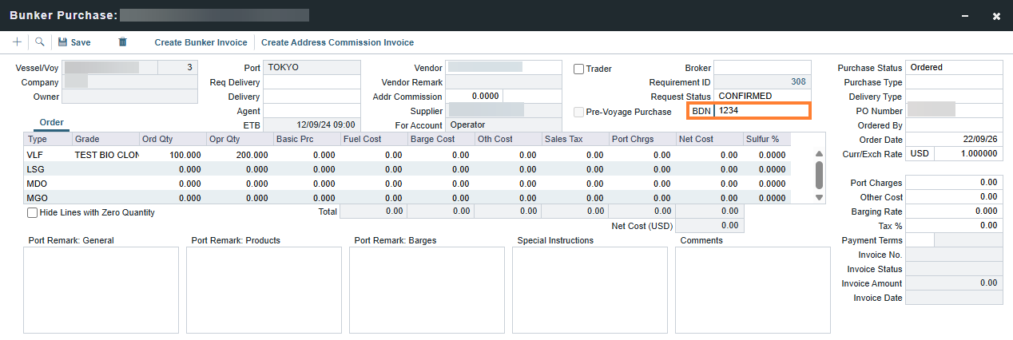Click the BDN input field

click(762, 111)
